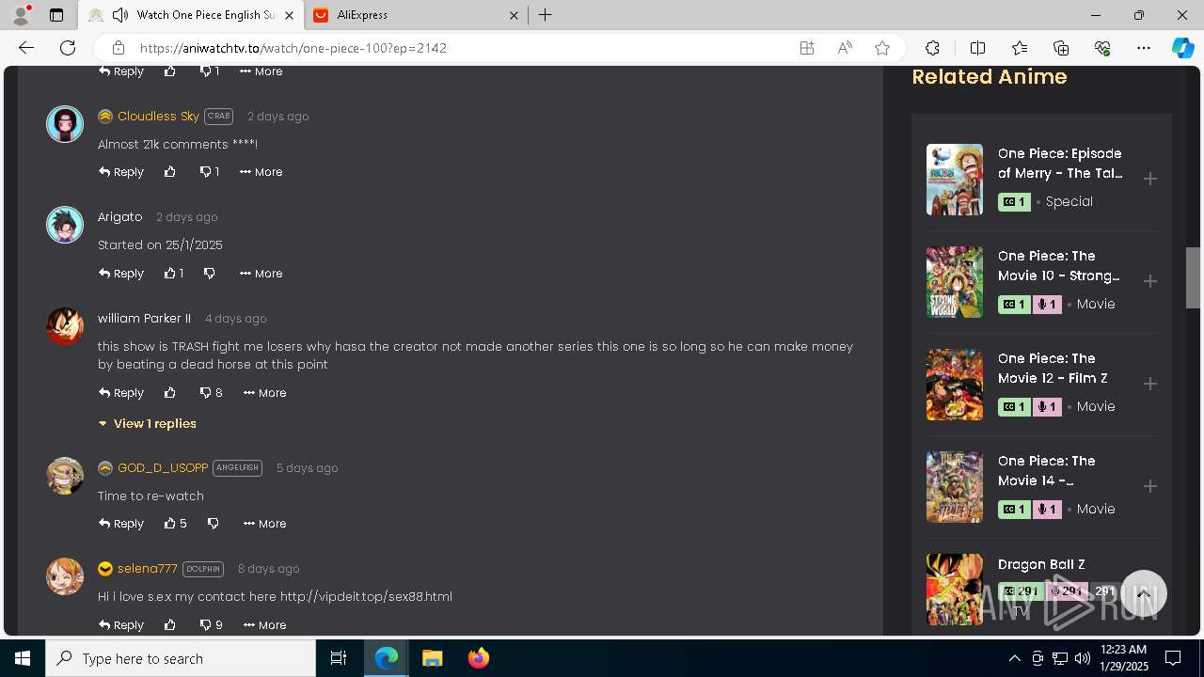
Task: Open tab actions menu button
Action: (x=56, y=15)
